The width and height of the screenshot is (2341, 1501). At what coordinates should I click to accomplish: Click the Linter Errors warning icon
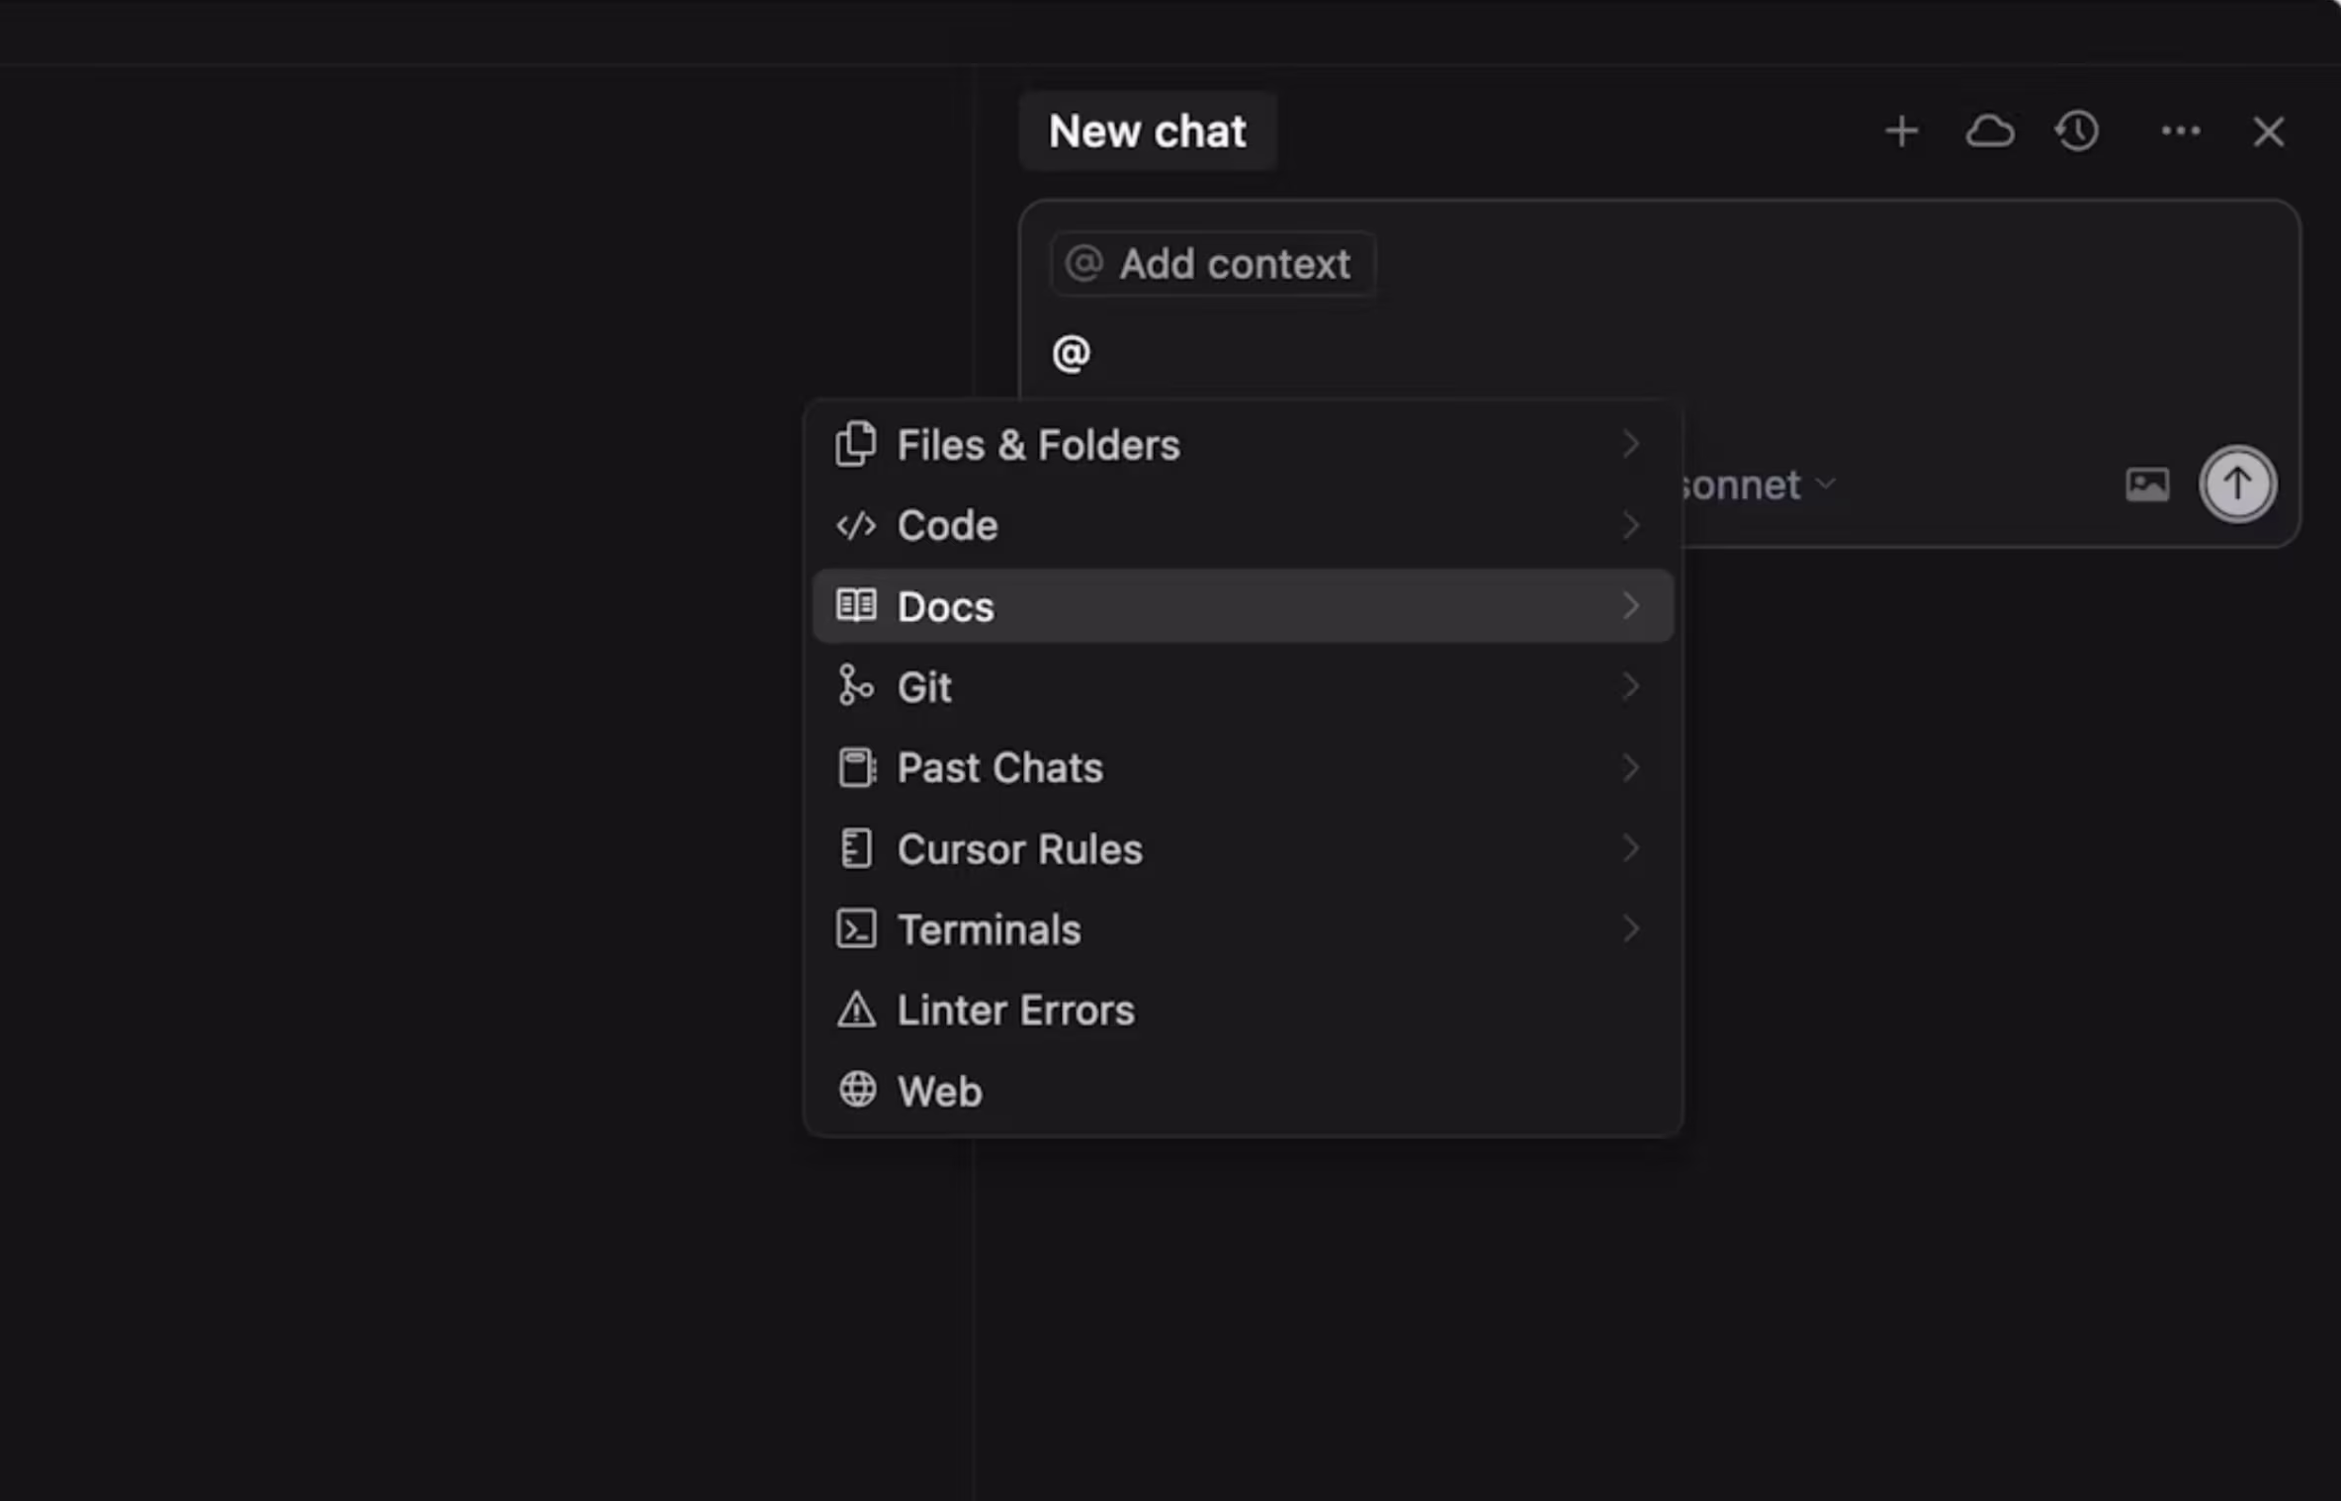tap(856, 1011)
